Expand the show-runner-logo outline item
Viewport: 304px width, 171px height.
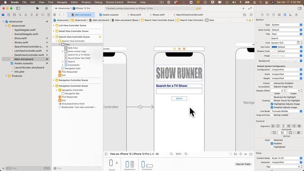(x=63, y=51)
